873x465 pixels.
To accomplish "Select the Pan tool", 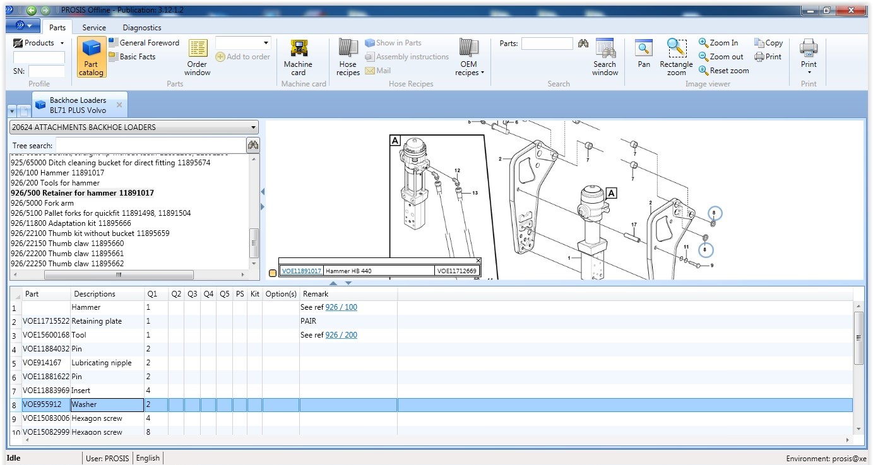I will (644, 54).
